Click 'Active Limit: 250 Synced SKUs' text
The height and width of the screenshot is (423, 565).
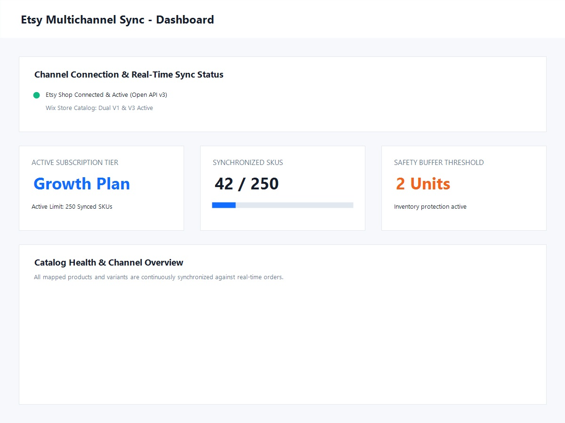pyautogui.click(x=72, y=207)
